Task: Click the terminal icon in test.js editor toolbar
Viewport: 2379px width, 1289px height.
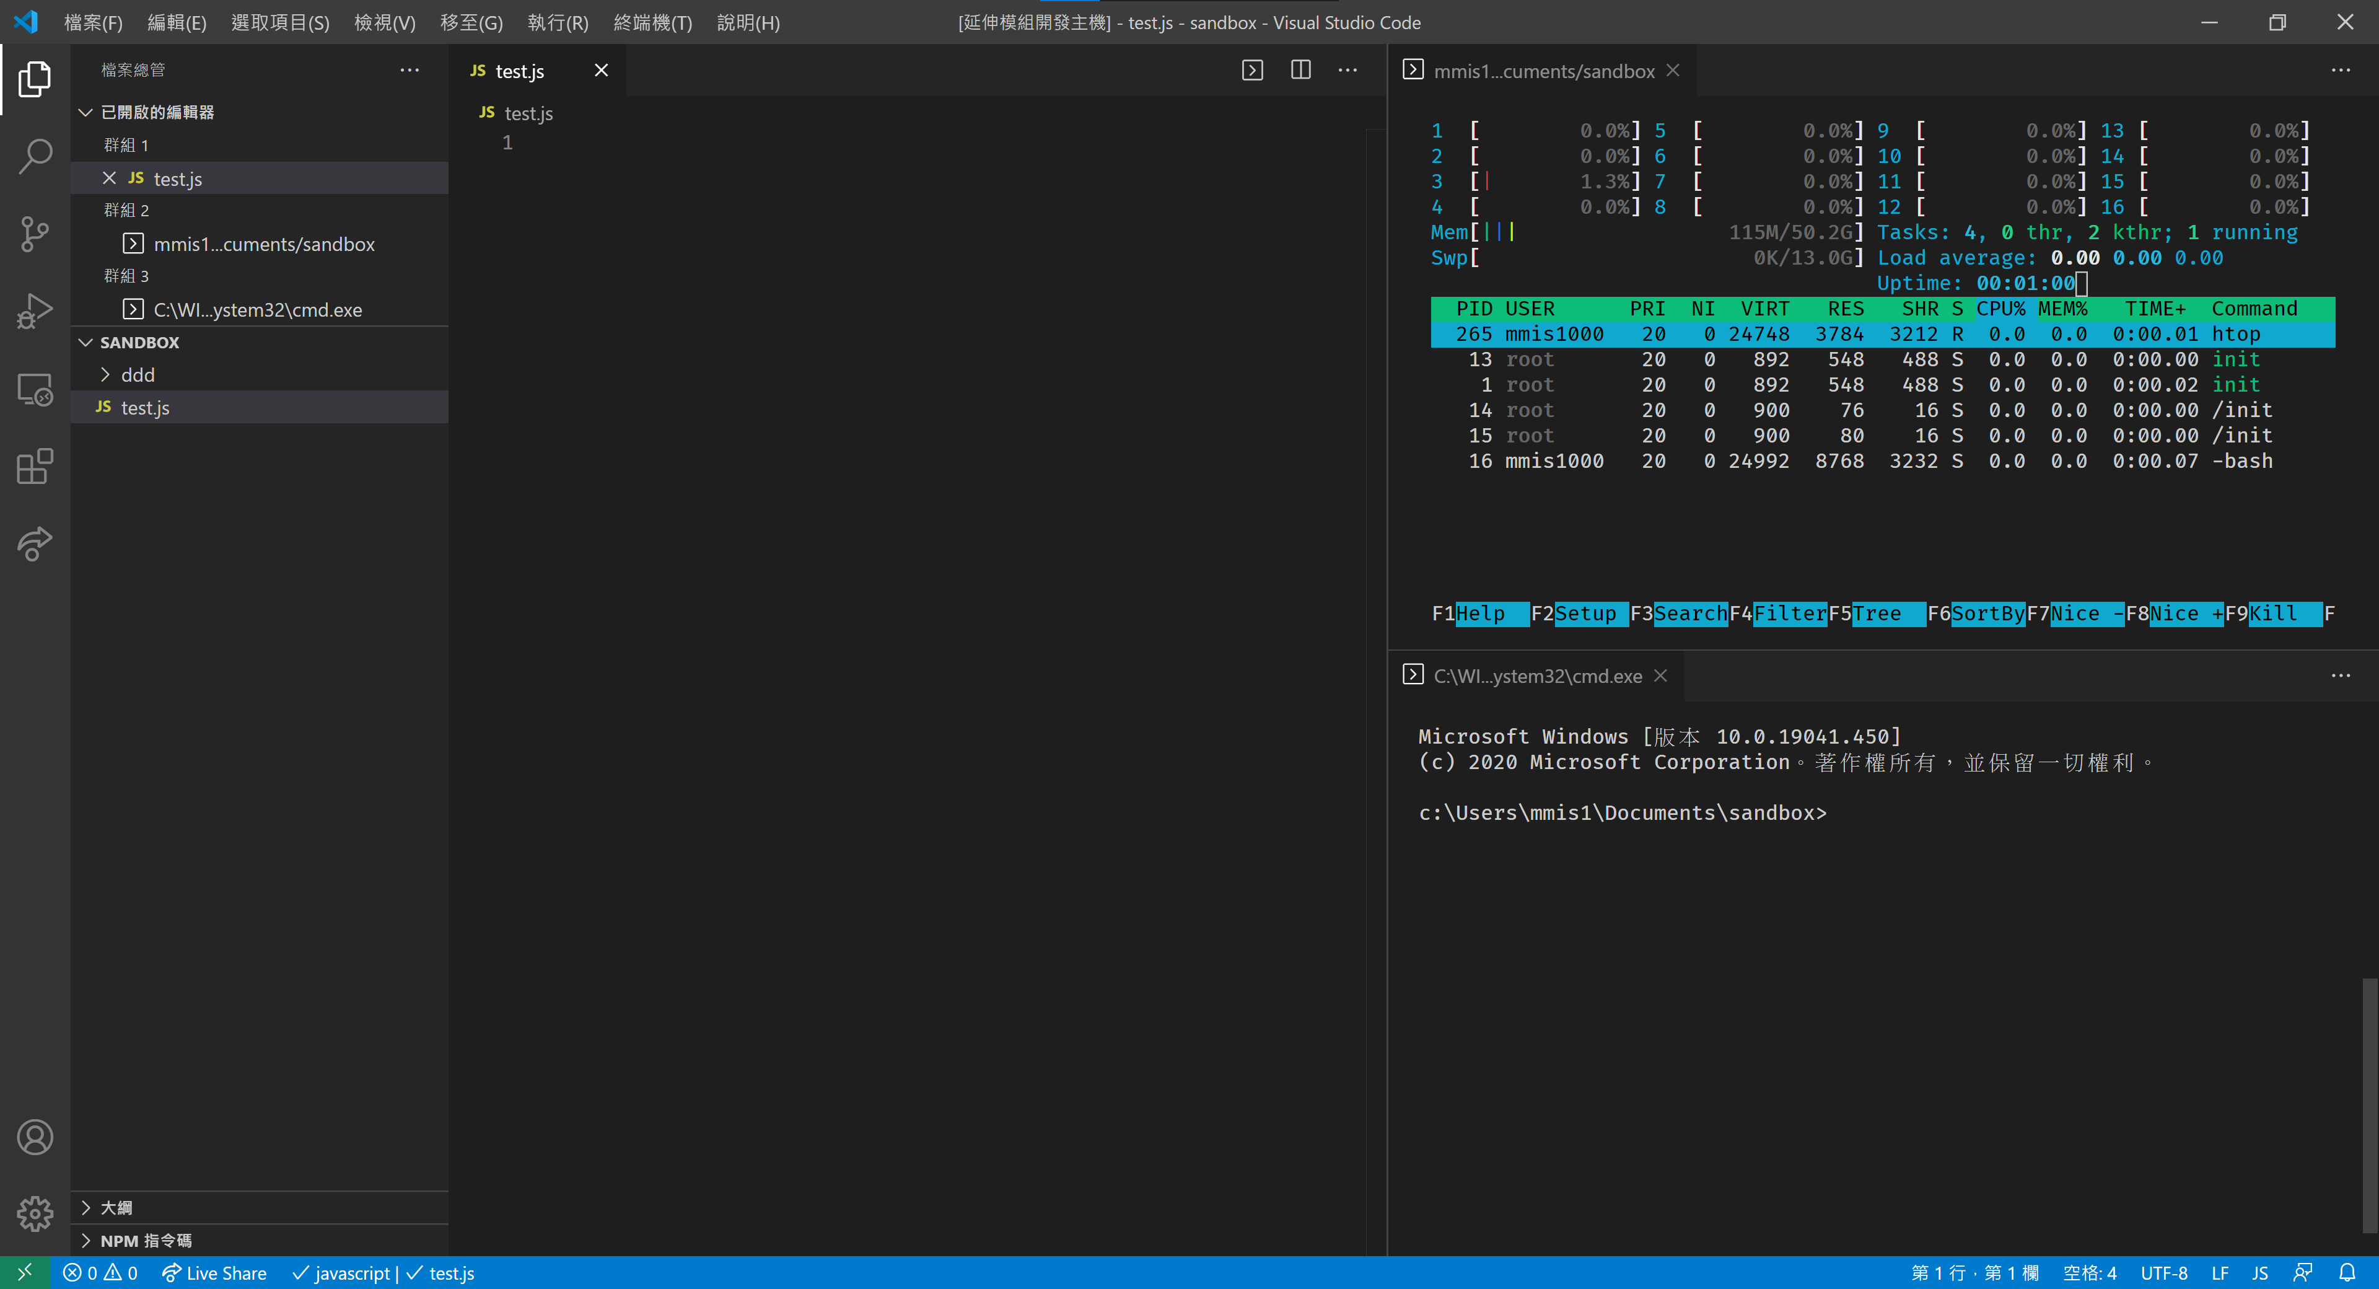Action: [x=1252, y=70]
